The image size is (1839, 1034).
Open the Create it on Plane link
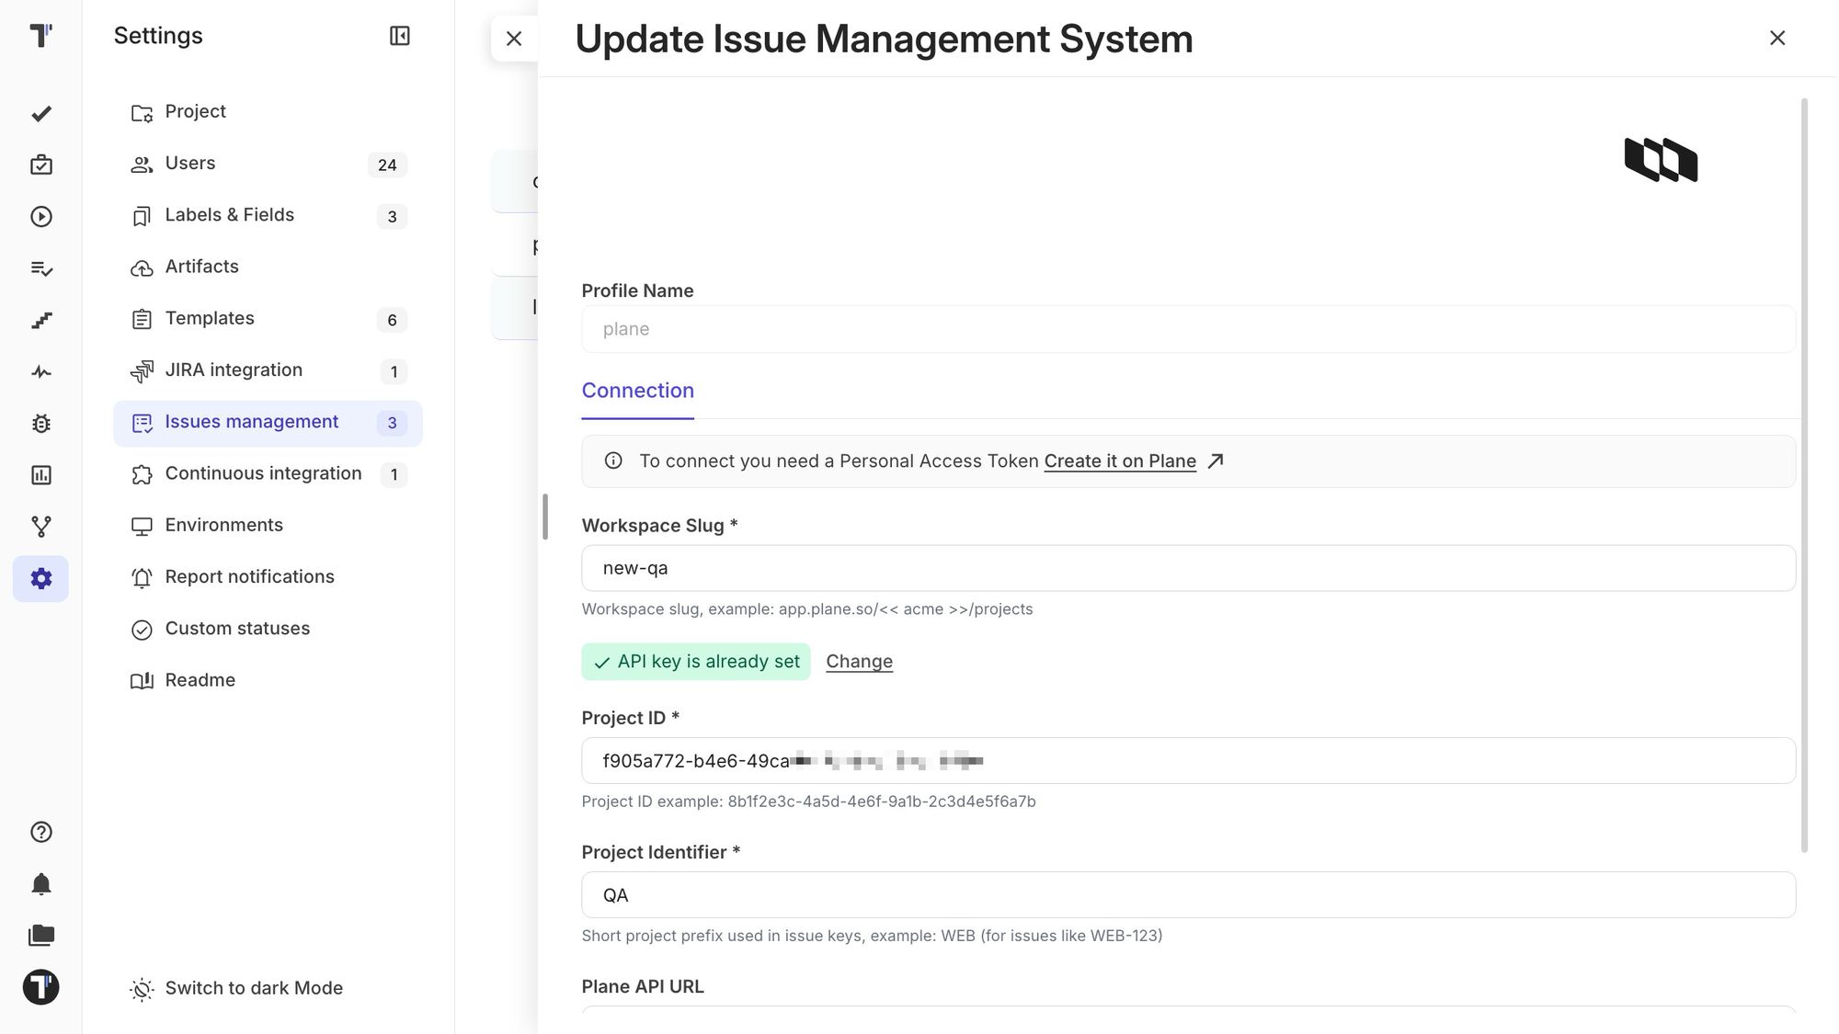[1120, 461]
